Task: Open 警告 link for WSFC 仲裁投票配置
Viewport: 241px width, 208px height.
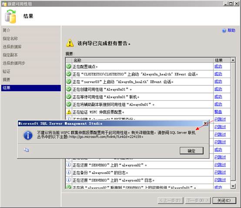Action: (218, 112)
